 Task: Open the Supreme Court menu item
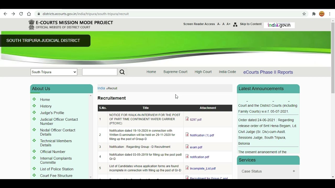[175, 72]
